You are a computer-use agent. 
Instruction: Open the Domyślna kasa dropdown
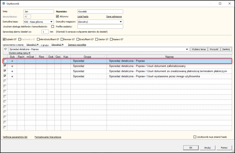(x=51, y=22)
